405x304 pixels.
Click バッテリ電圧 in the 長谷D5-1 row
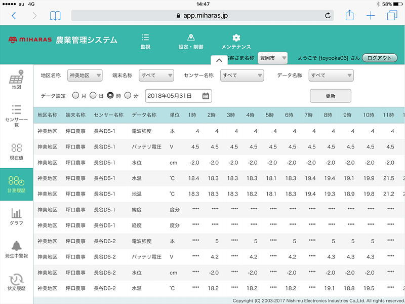(x=146, y=147)
